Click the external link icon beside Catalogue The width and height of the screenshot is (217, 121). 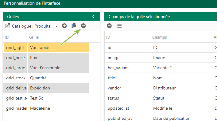pyautogui.click(x=8, y=26)
